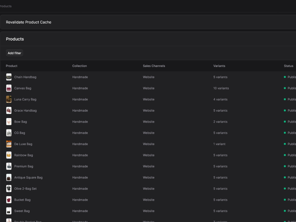296x222 pixels.
Task: Click 5 variants in Chain Handbag row
Action: tap(220, 77)
